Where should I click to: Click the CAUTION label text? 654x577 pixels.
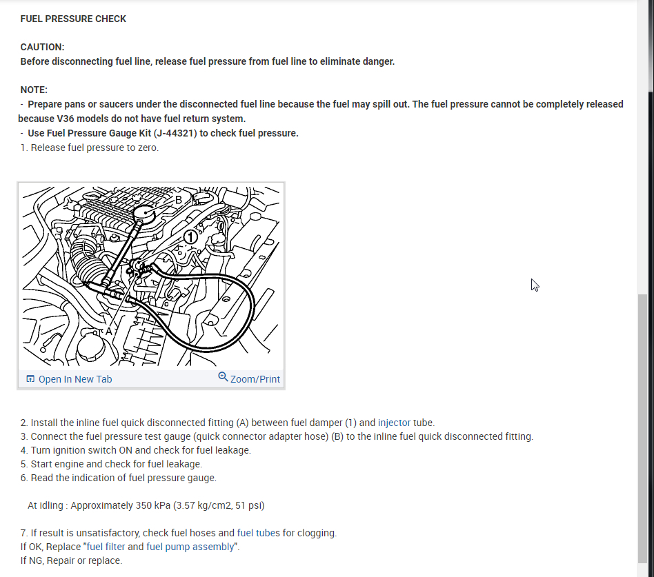pos(42,47)
